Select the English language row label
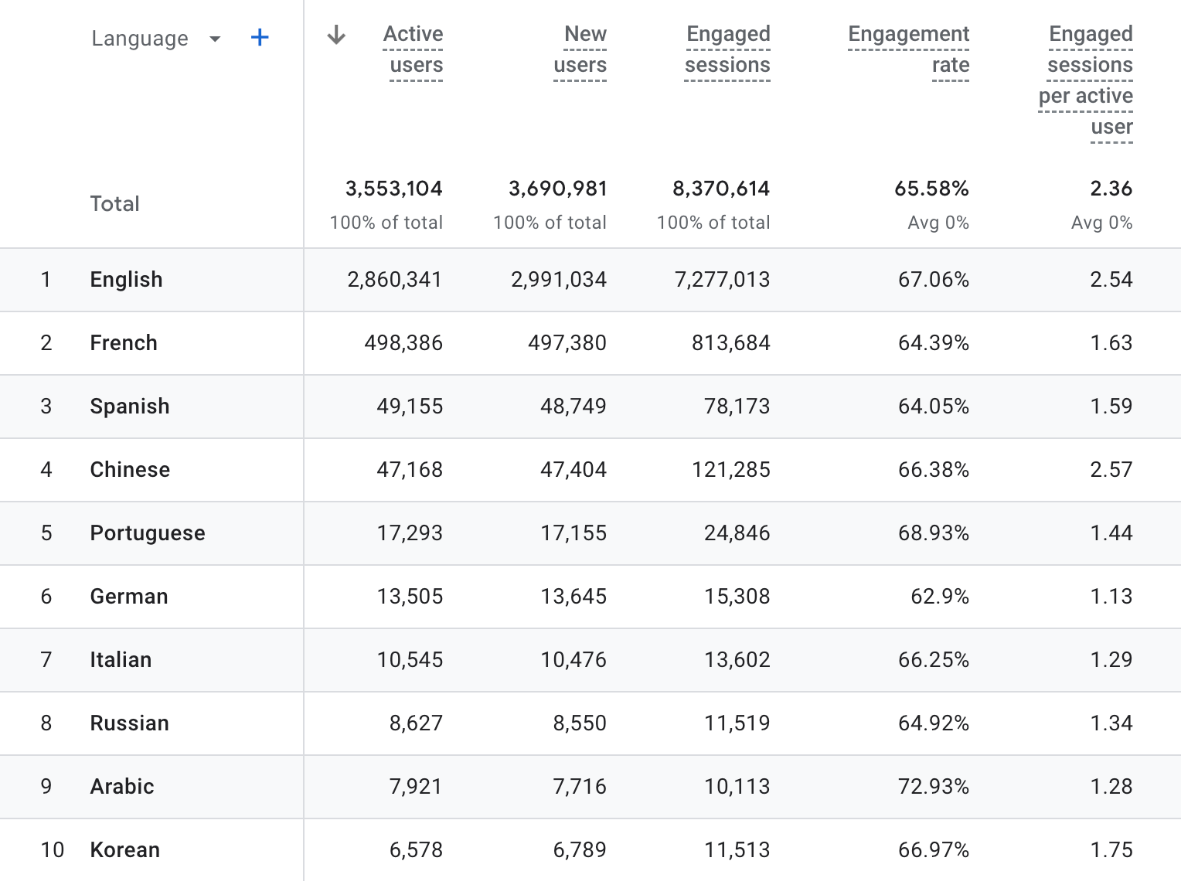Image resolution: width=1181 pixels, height=895 pixels. (126, 280)
